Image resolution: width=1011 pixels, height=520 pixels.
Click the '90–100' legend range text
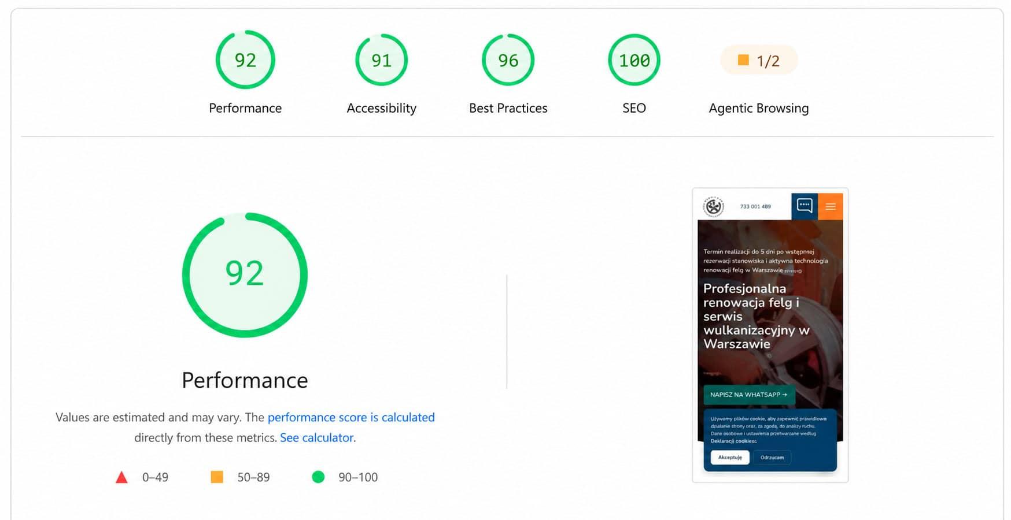click(358, 477)
